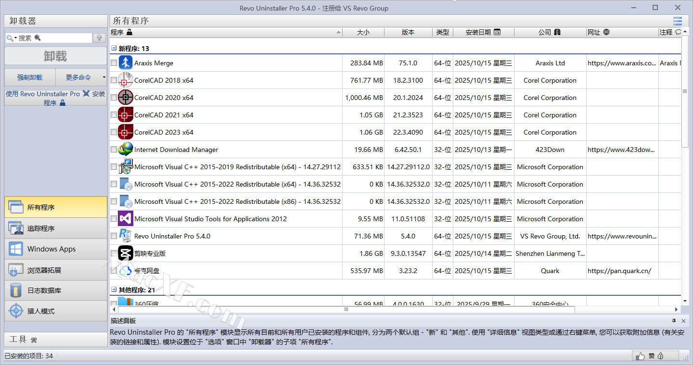This screenshot has width=693, height=365.
Task: Check the CorelCAD 2018 x64 checkbox
Action: 114,80
